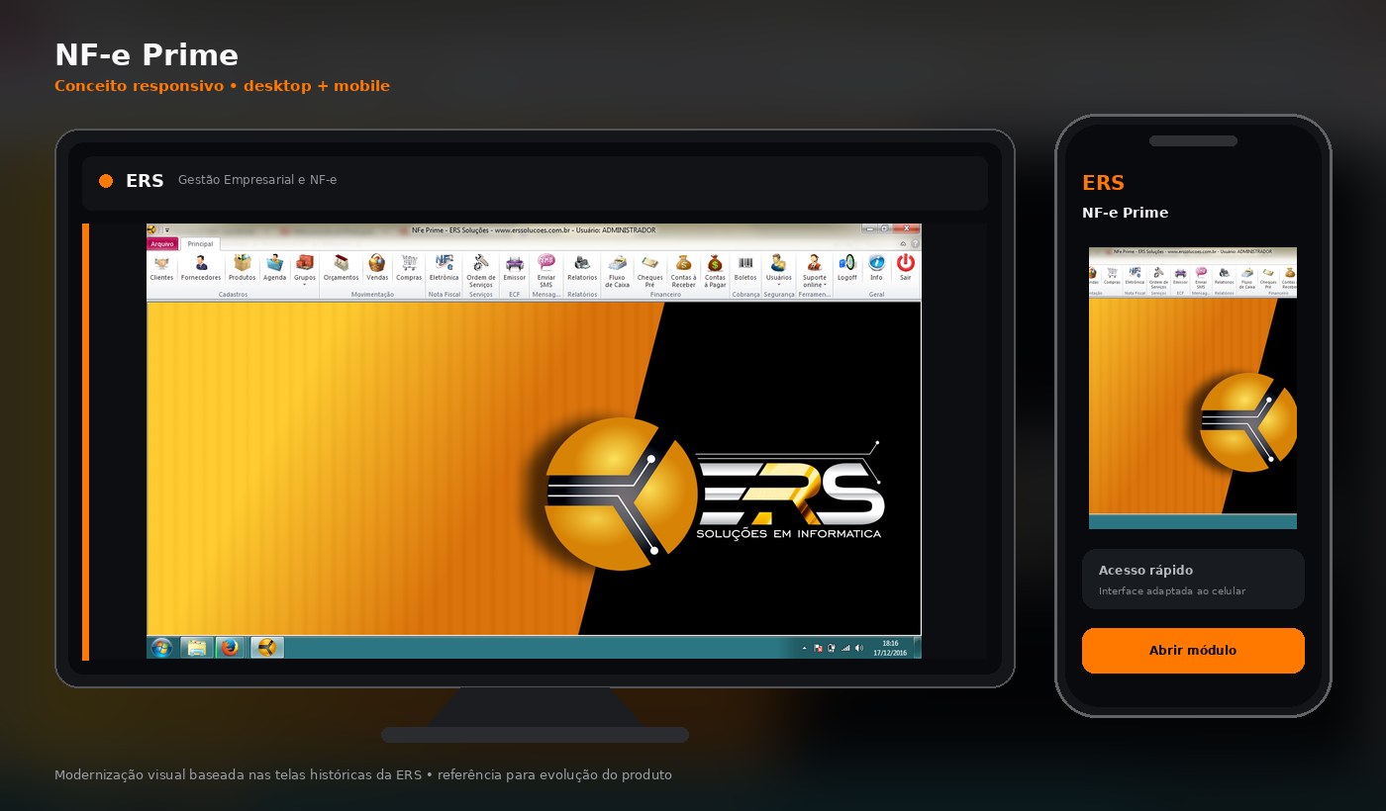Open Fluxo de Caixa on desktop screen
This screenshot has width=1386, height=811.
(617, 270)
